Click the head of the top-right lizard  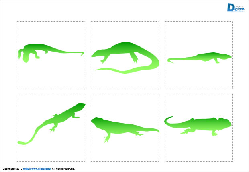tap(227, 56)
